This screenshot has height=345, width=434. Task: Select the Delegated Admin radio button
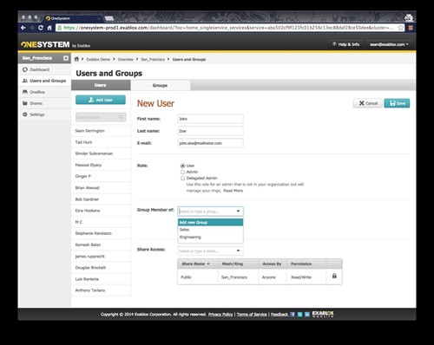pos(182,179)
